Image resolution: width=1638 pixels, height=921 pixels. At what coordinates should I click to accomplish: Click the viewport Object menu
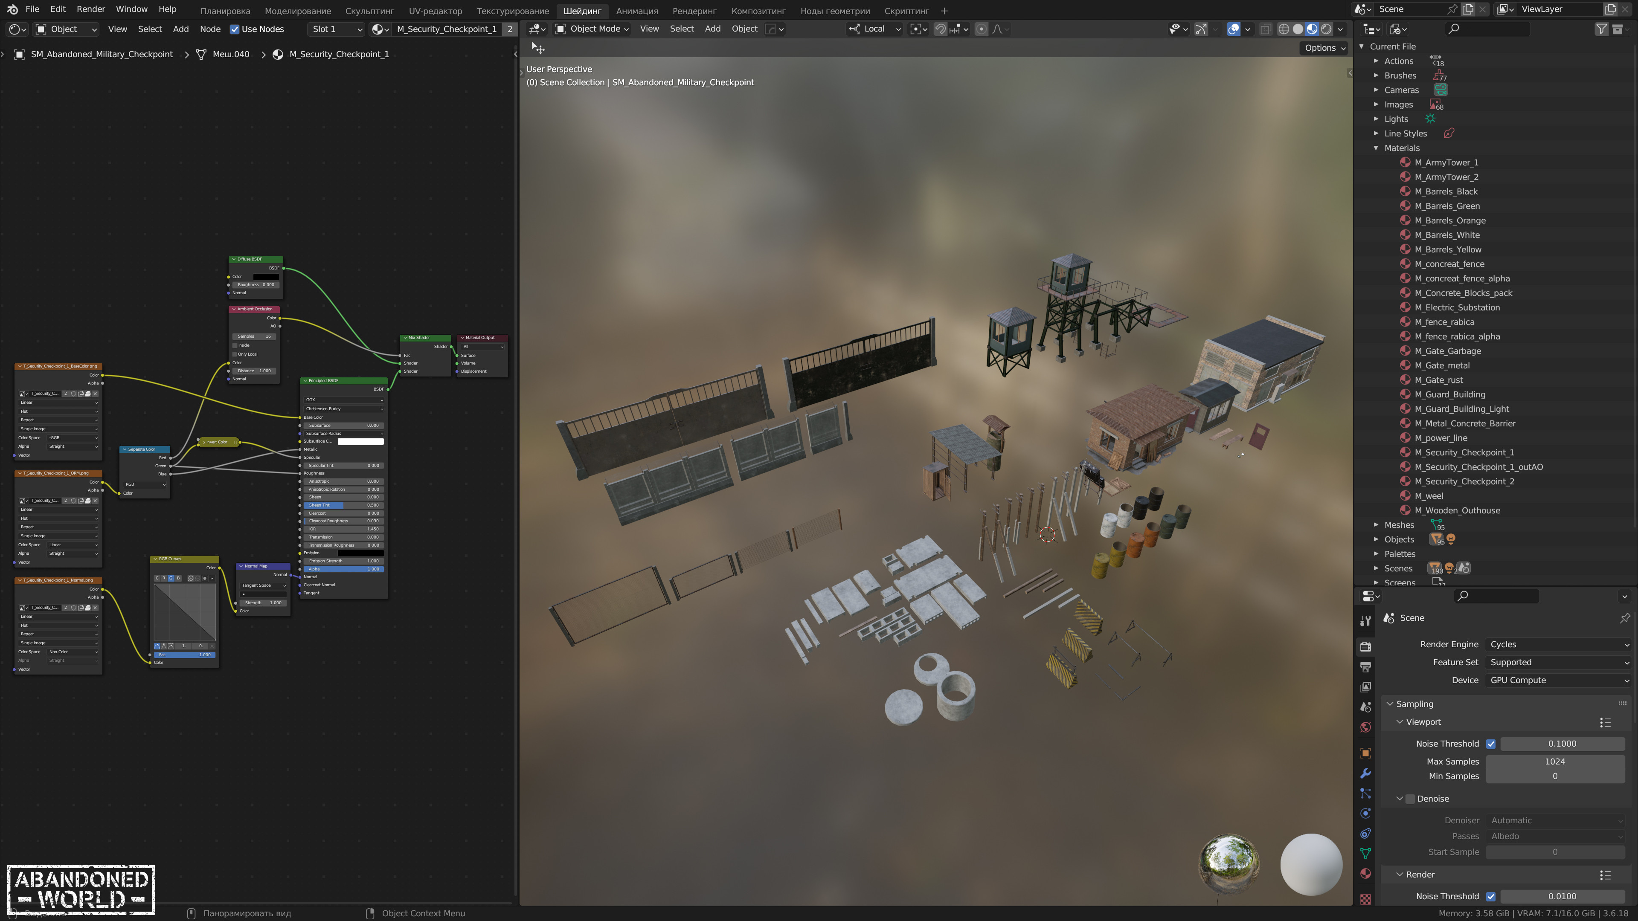tap(744, 29)
